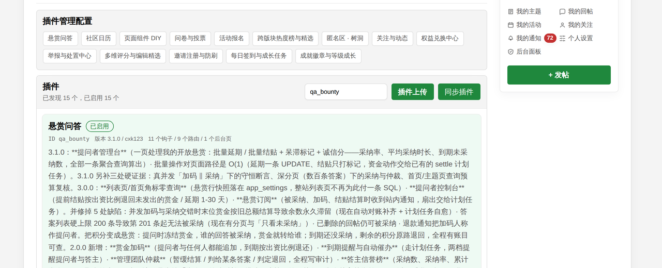The width and height of the screenshot is (662, 268).
Task: View 我的通知 list
Action: [x=529, y=38]
